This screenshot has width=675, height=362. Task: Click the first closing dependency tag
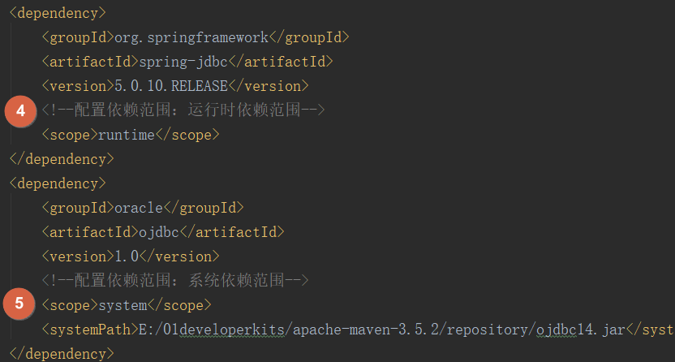coord(62,159)
